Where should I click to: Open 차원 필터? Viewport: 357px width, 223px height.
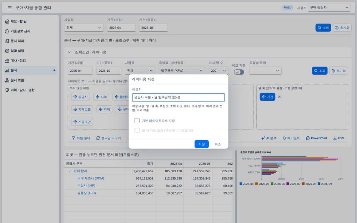tap(81, 138)
